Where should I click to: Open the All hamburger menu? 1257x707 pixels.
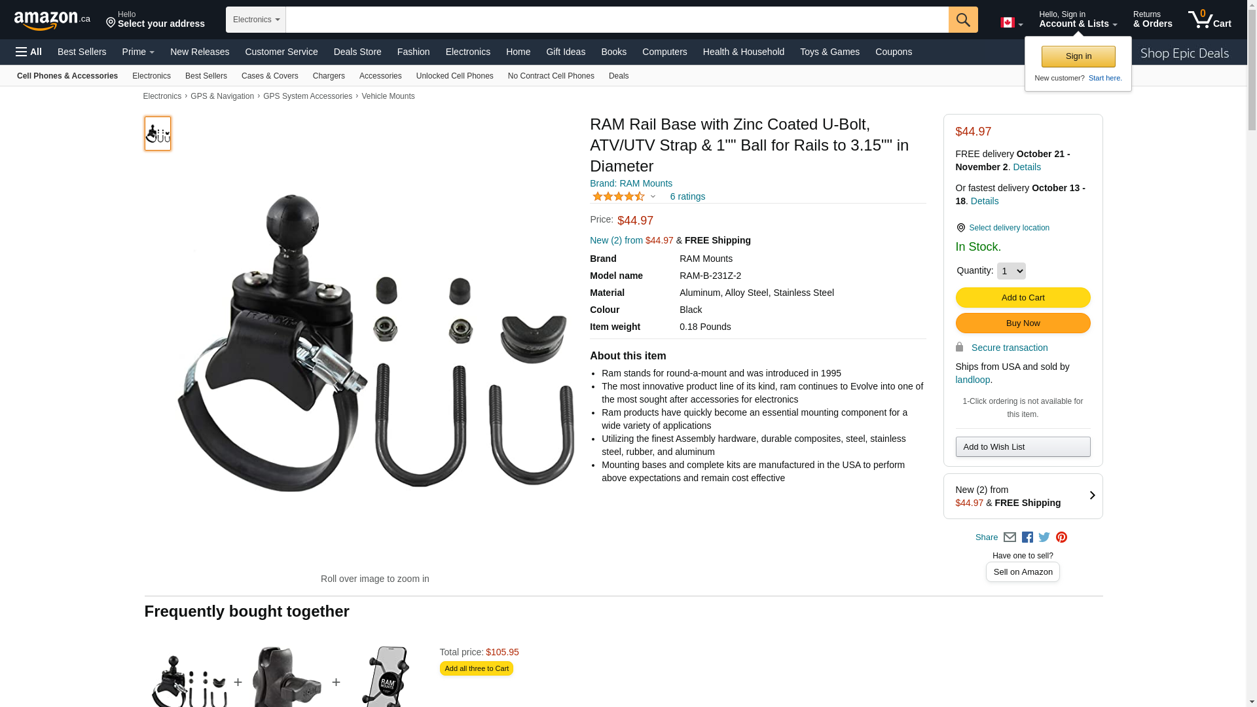coord(29,52)
